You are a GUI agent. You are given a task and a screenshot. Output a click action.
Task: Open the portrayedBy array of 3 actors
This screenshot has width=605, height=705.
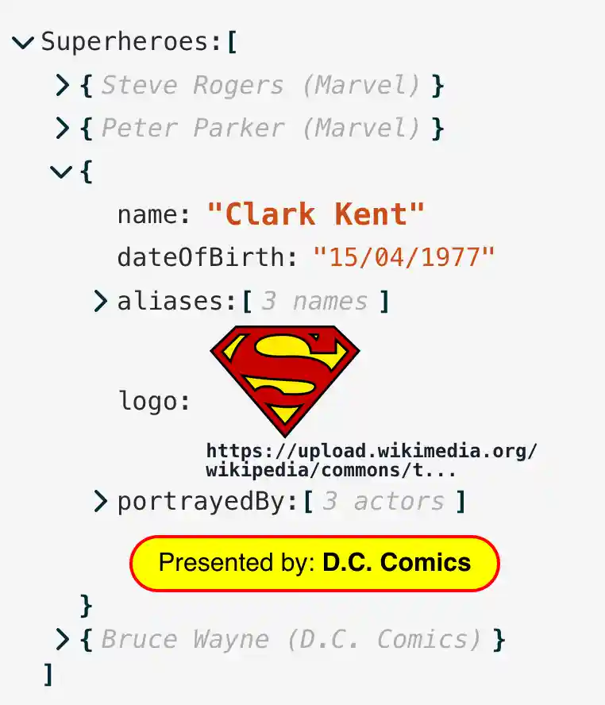101,501
